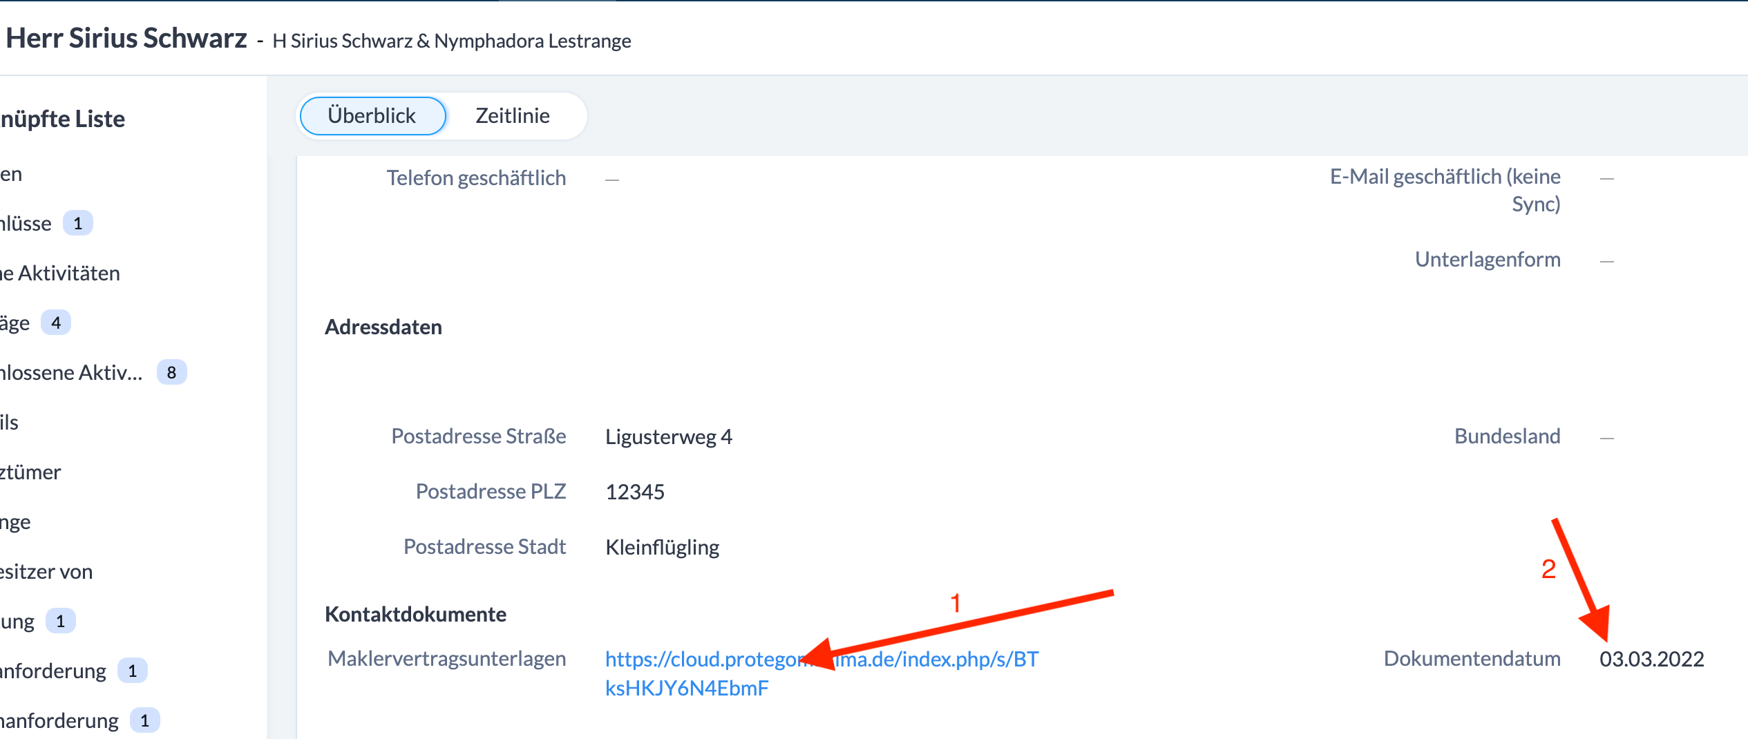Open the bottom sidebar entry 'hanforderung'

pyautogui.click(x=60, y=721)
